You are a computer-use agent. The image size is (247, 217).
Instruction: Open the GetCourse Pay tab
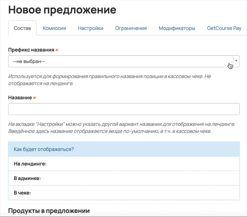point(224,28)
